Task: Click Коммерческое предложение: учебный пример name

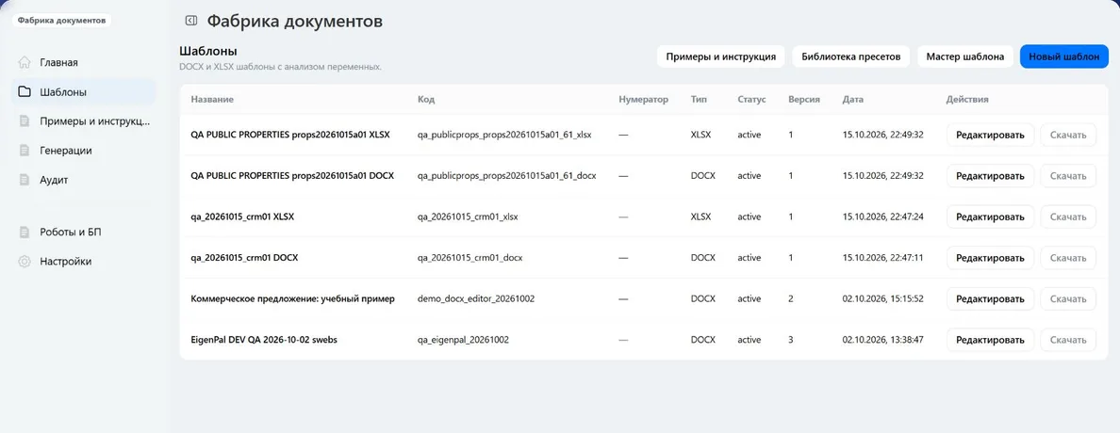Action: [292, 298]
